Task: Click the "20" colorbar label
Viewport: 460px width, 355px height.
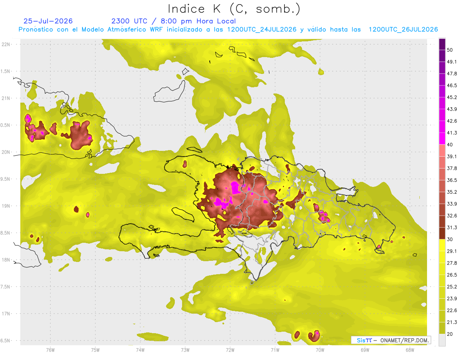Action: [x=450, y=334]
